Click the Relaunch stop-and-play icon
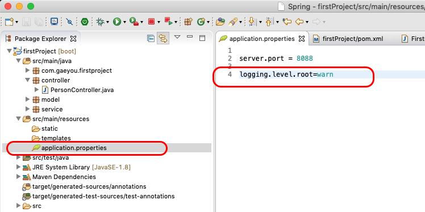Screen dimensions: 425x212 [169, 22]
